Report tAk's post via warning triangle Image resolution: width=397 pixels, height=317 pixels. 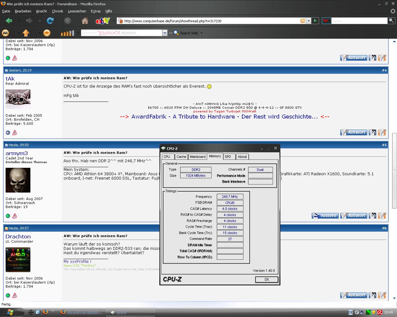(x=15, y=132)
